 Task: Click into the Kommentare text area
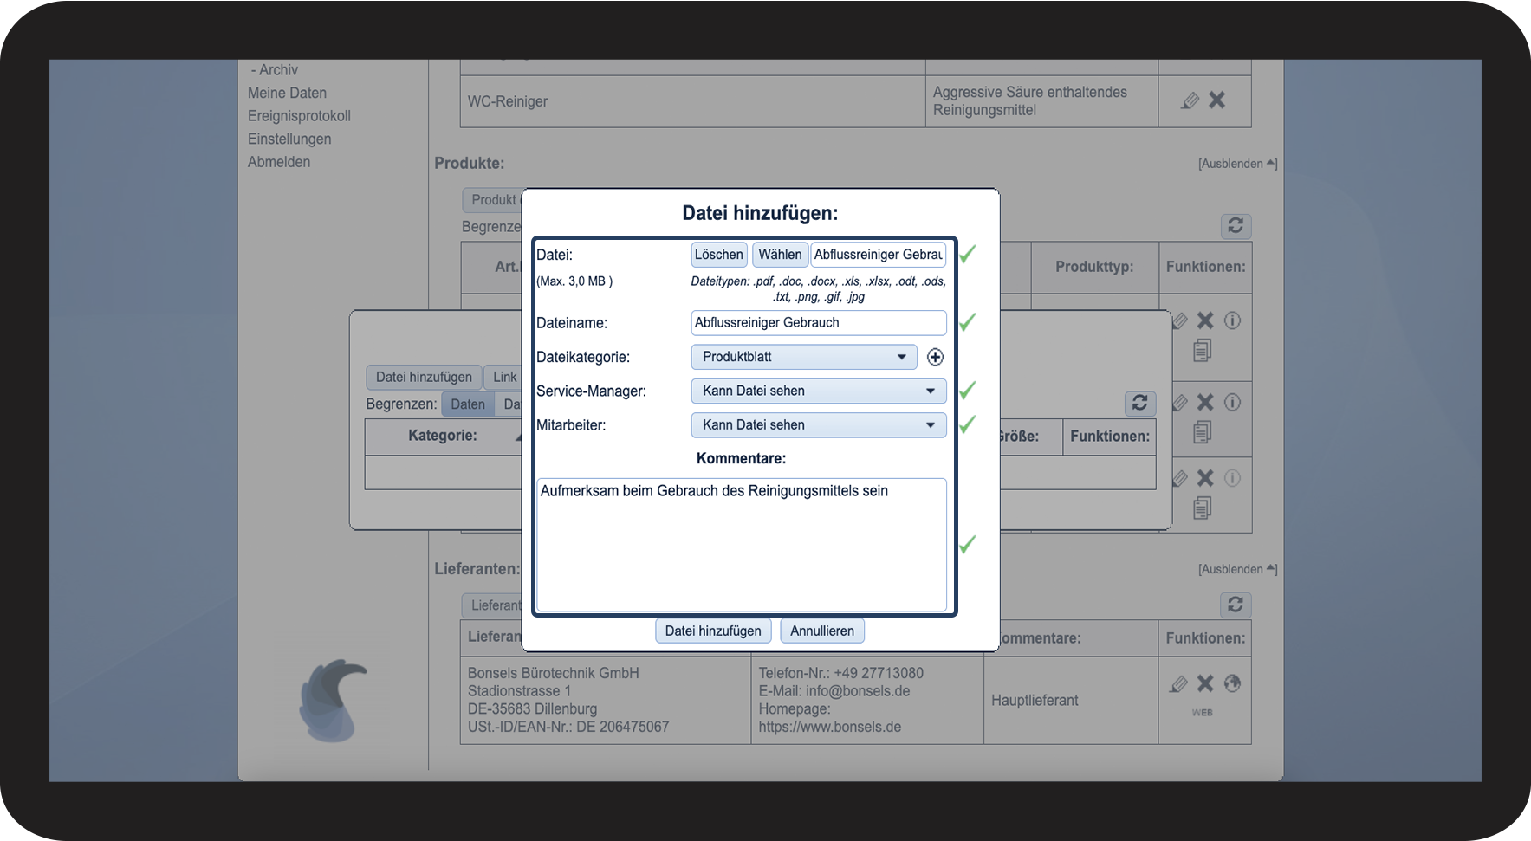[742, 545]
